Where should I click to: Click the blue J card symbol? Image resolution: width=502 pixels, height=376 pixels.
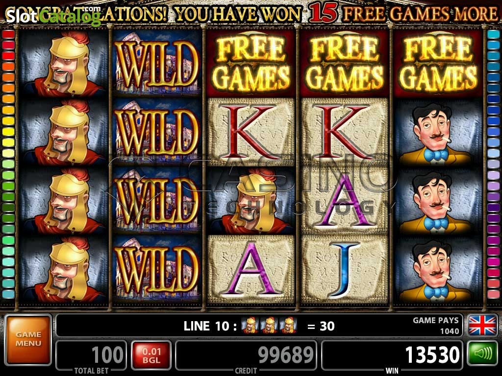(344, 269)
